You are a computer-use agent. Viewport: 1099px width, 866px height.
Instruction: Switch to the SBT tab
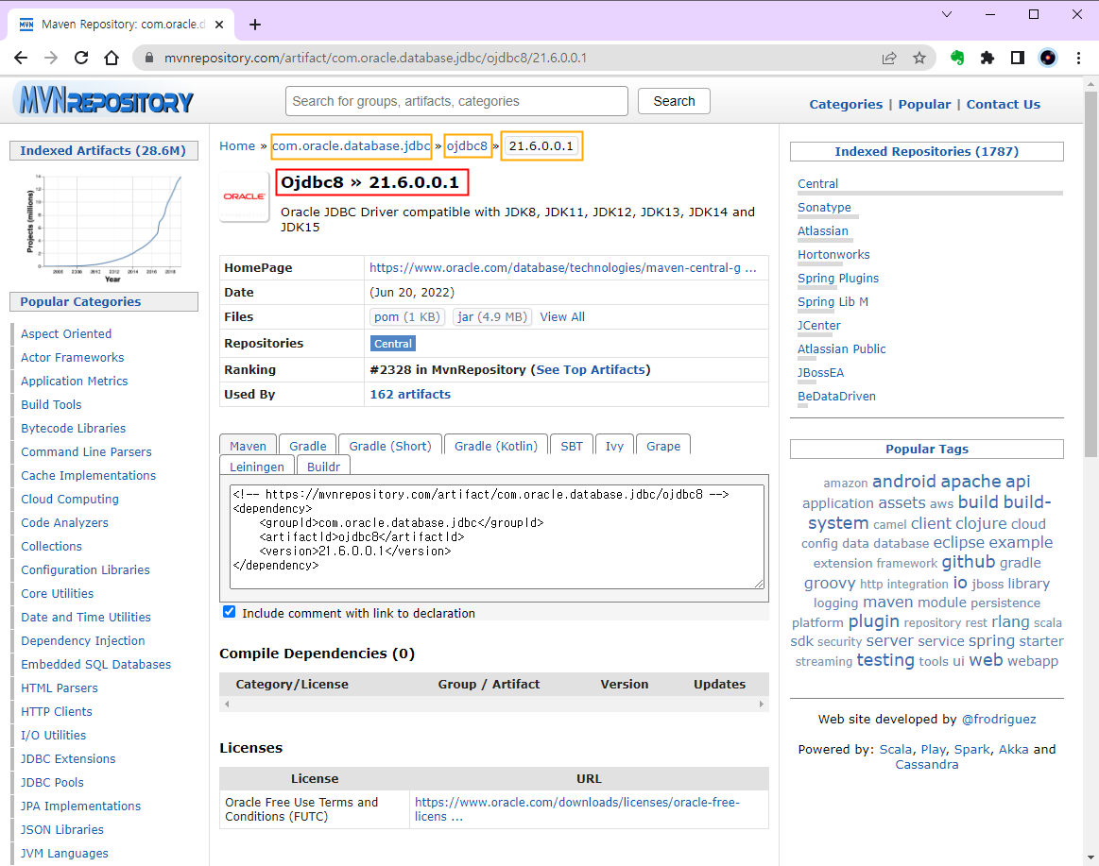[x=572, y=446]
